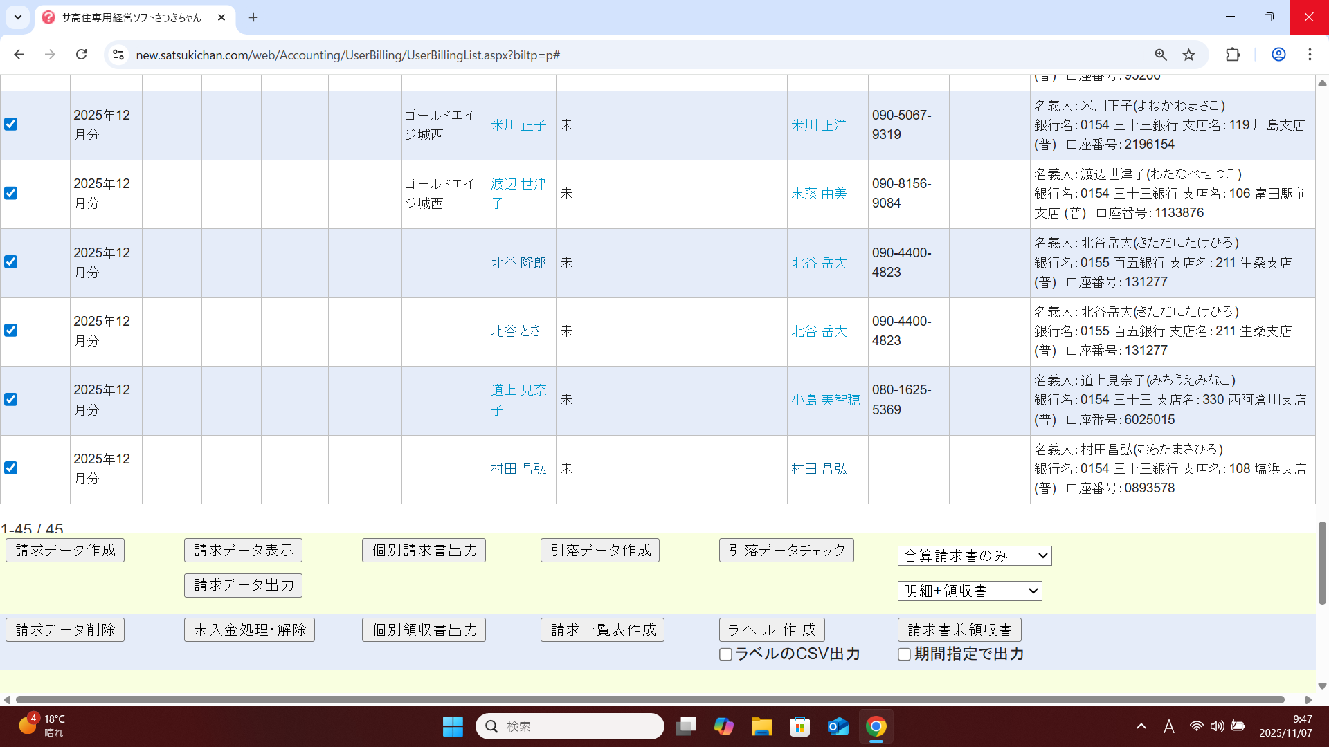The width and height of the screenshot is (1329, 747).
Task: Open the 村田 昌弘 resident link
Action: [518, 469]
